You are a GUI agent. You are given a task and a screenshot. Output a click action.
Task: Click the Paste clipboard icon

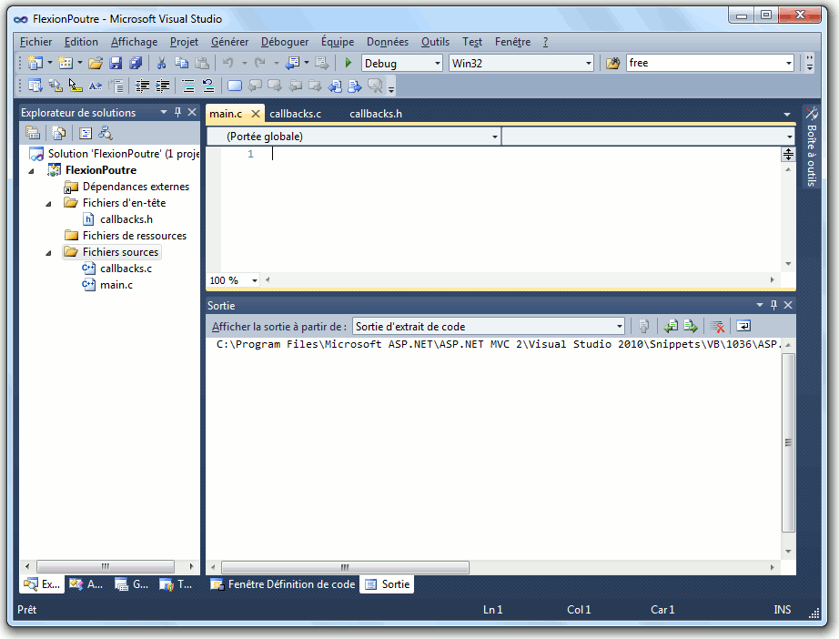pos(202,63)
